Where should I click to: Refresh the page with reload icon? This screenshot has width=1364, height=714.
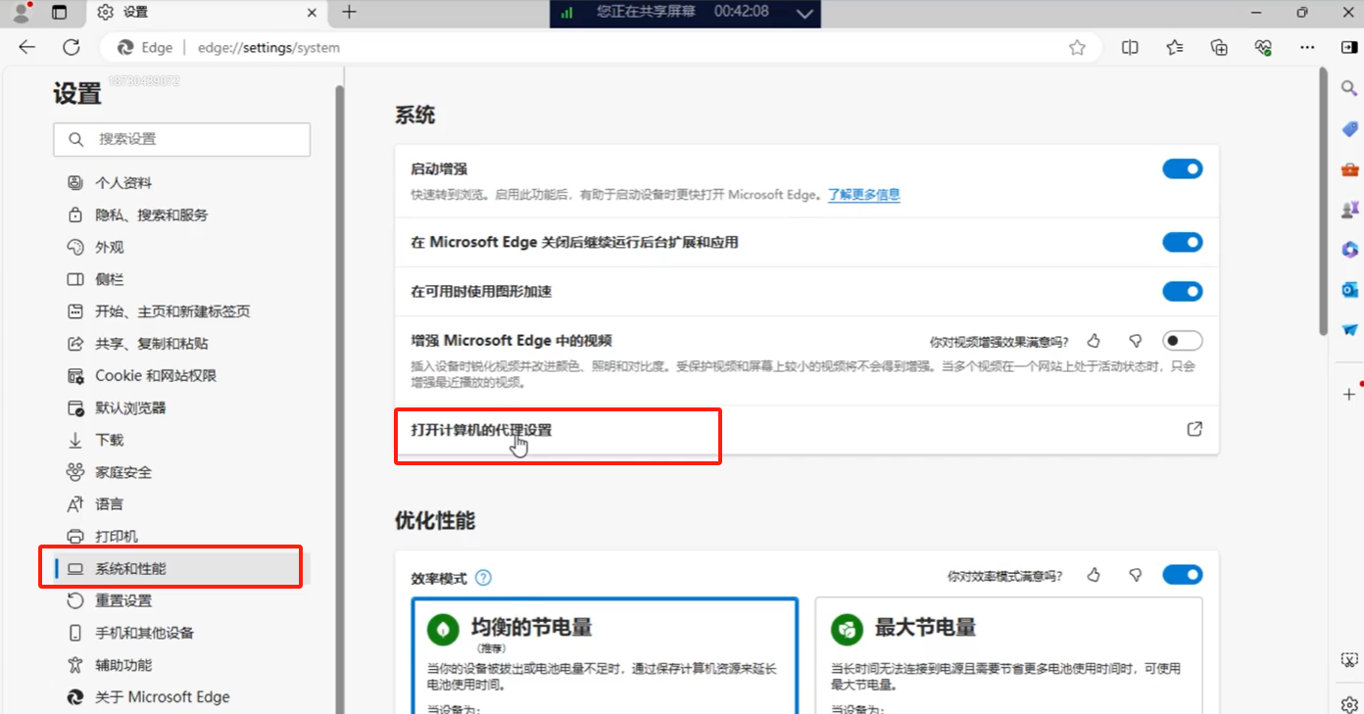pos(71,47)
